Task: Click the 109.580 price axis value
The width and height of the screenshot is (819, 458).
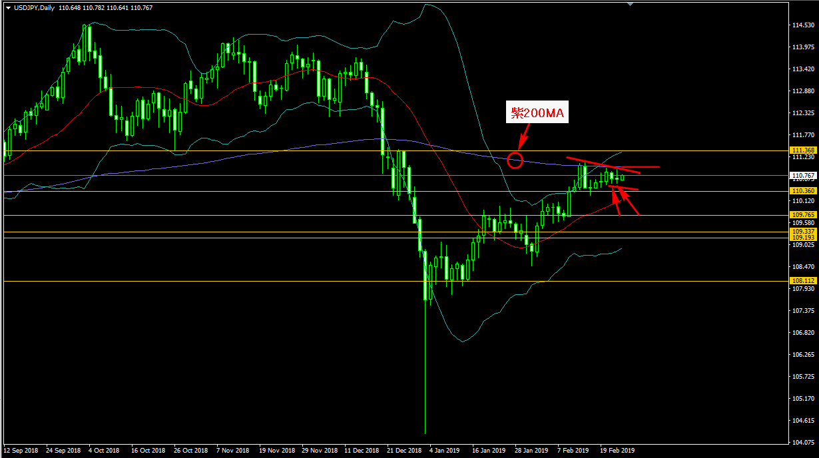Action: tap(803, 223)
